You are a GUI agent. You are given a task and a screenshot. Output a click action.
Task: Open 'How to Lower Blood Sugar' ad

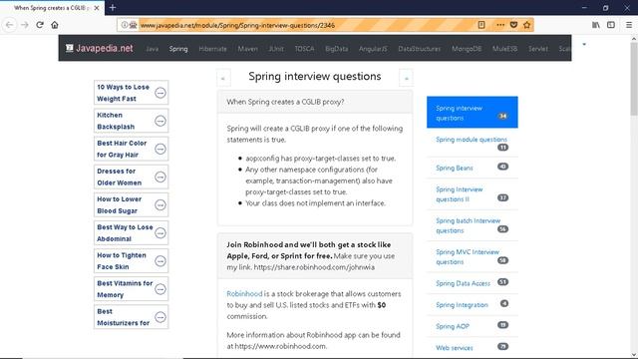pyautogui.click(x=131, y=205)
